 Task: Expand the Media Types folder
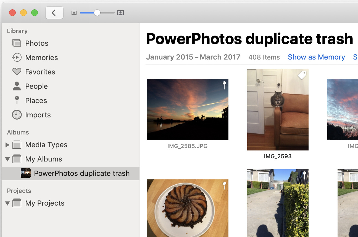(x=7, y=145)
